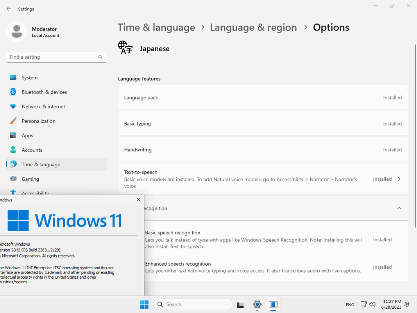Click the Settings page vertical scrollbar
Viewport: 417px width, 313px height.
tap(415, 136)
